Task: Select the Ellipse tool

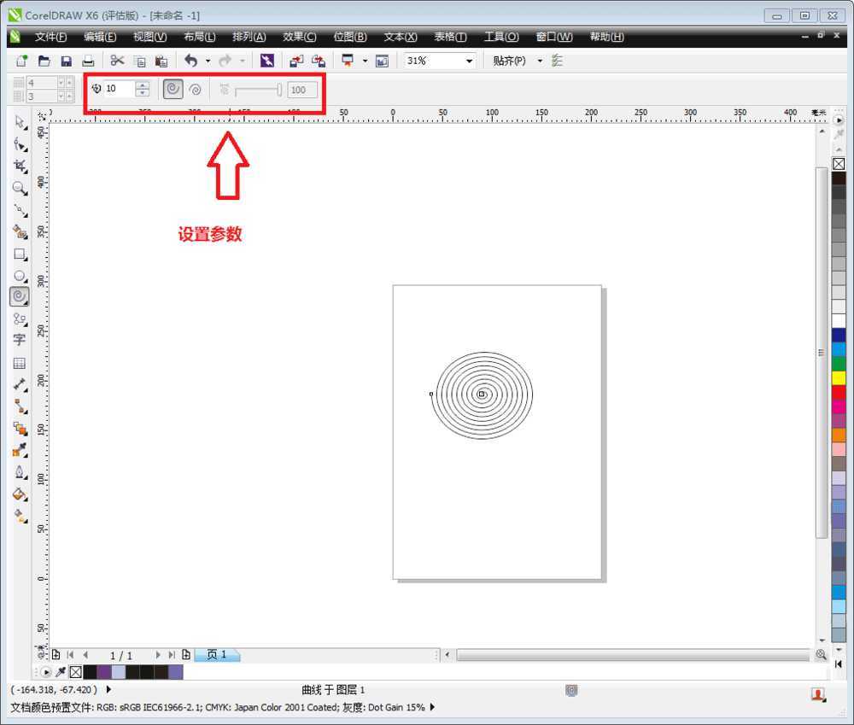Action: pyautogui.click(x=20, y=275)
